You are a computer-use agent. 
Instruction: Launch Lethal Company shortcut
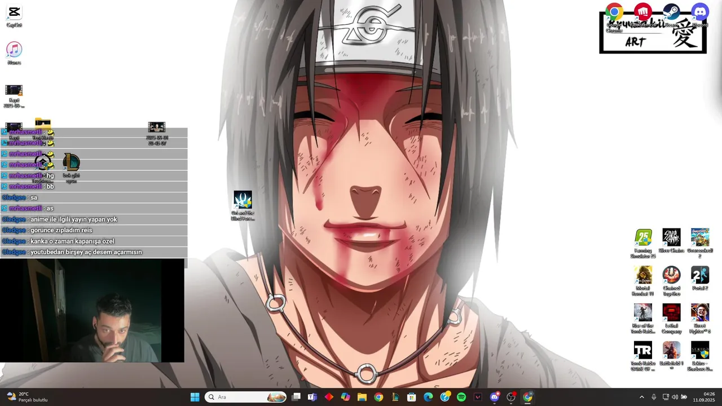[x=671, y=319]
